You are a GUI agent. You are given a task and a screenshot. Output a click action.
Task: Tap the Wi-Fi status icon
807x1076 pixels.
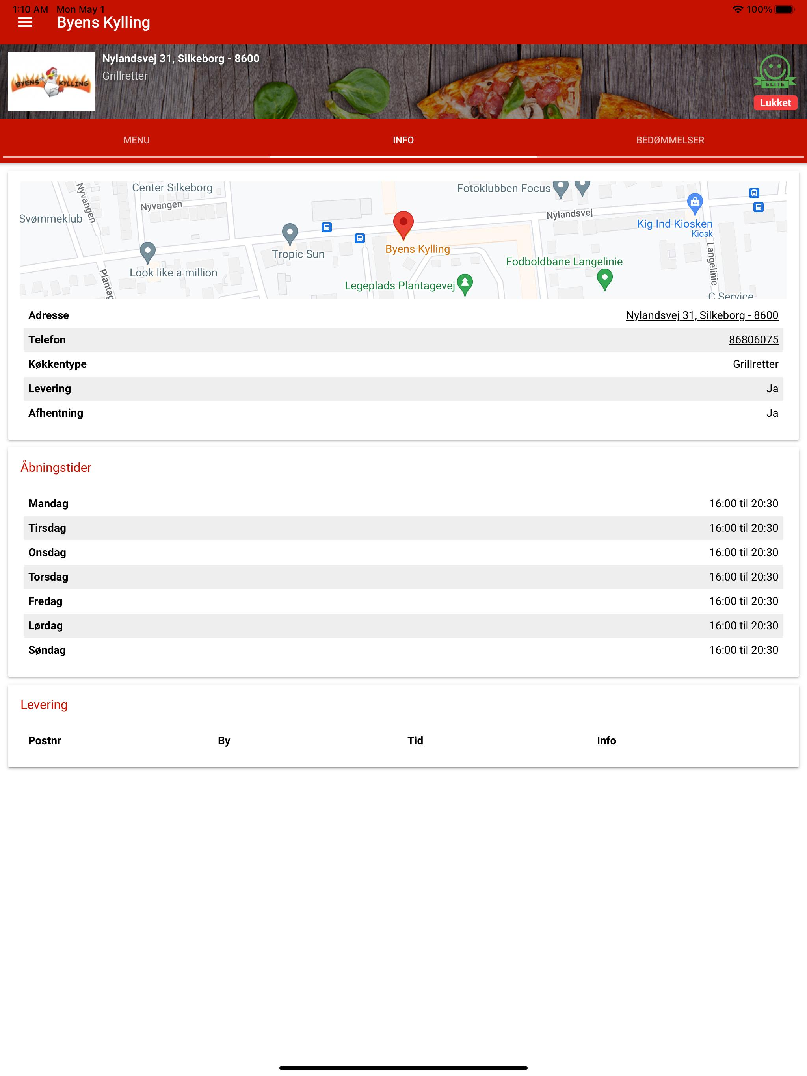(x=738, y=9)
